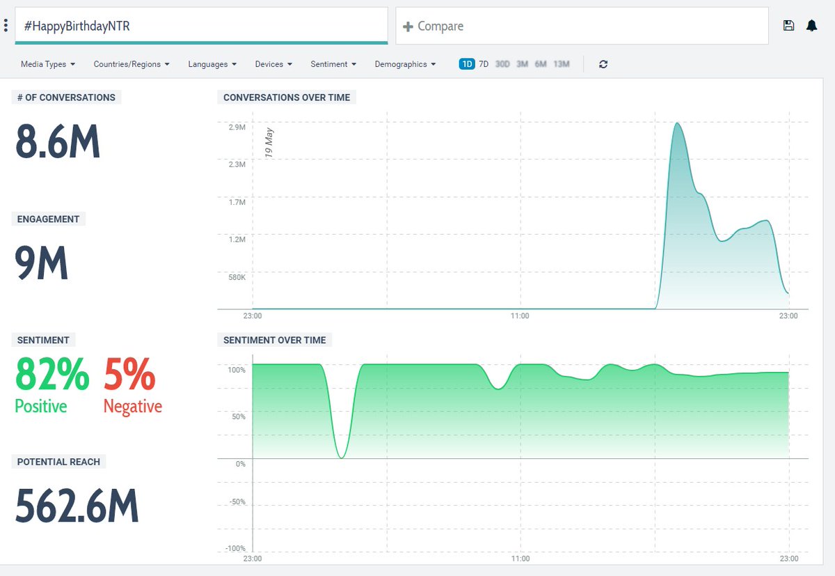Image resolution: width=835 pixels, height=576 pixels.
Task: Click the plus icon beside Compare
Action: (x=408, y=26)
